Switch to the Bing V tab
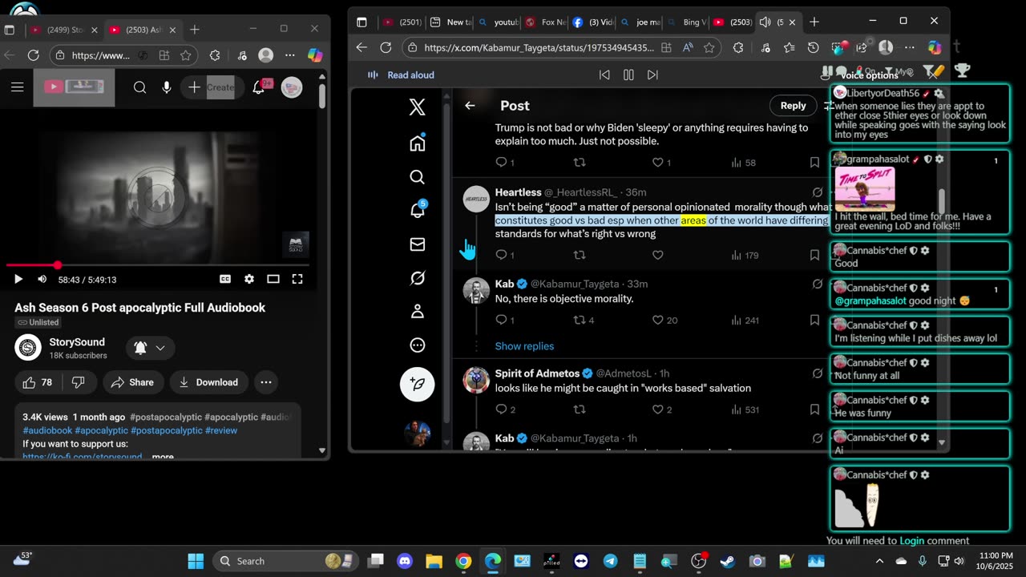Screen dimensions: 1026x577 point(686,22)
